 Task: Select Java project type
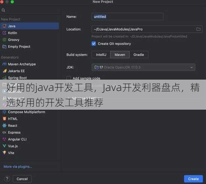[30, 26]
